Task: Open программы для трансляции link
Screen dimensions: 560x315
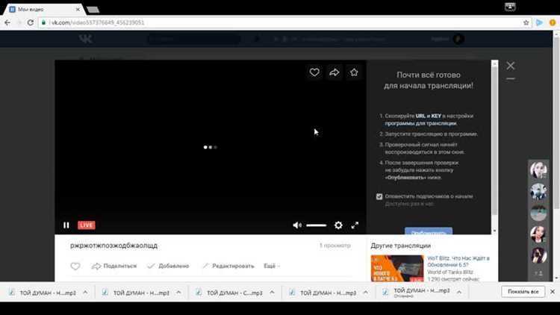Action: pyautogui.click(x=420, y=123)
